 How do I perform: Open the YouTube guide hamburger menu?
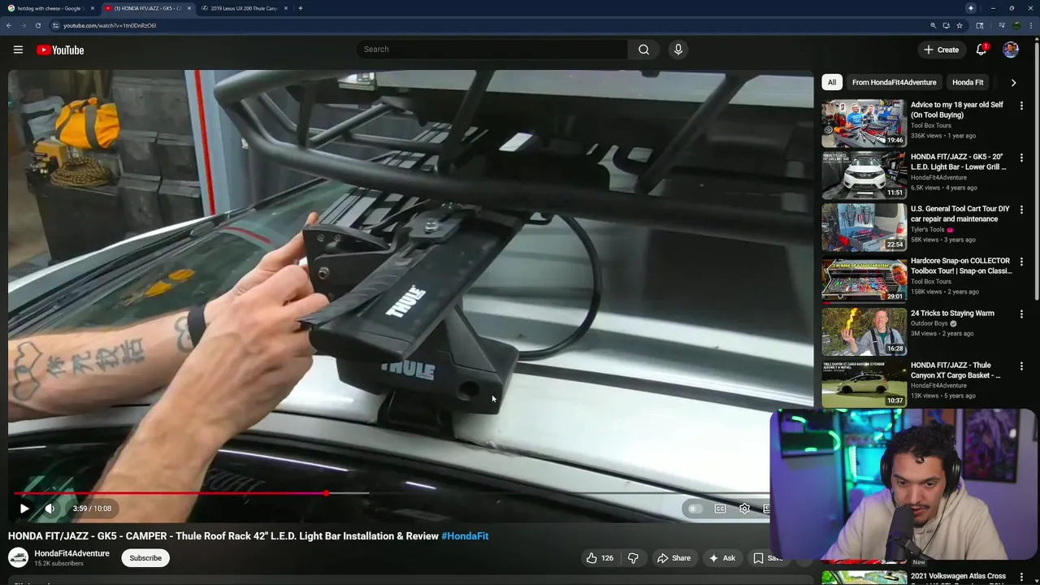[18, 50]
